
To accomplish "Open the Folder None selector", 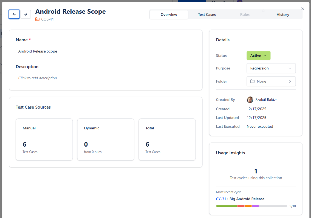I will pyautogui.click(x=271, y=81).
